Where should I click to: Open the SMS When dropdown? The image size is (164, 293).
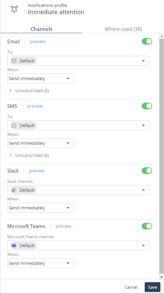[x=41, y=143]
